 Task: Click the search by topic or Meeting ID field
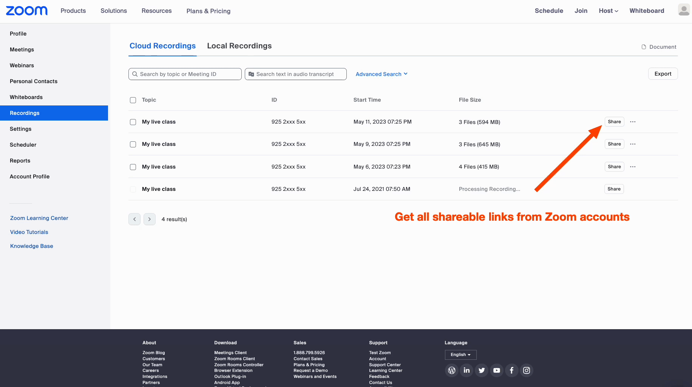click(185, 74)
